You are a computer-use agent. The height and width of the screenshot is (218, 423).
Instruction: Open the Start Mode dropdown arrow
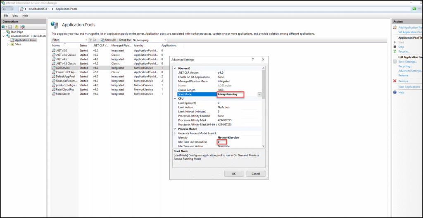pyautogui.click(x=259, y=94)
